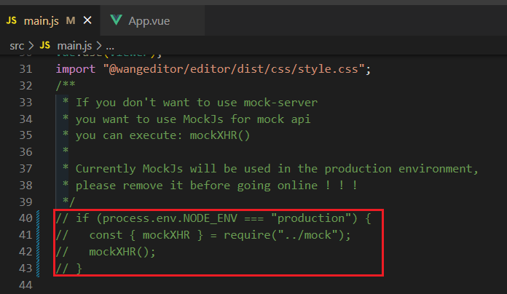Select the src breadcrumb folder
Image resolution: width=507 pixels, height=294 pixels.
click(16, 45)
